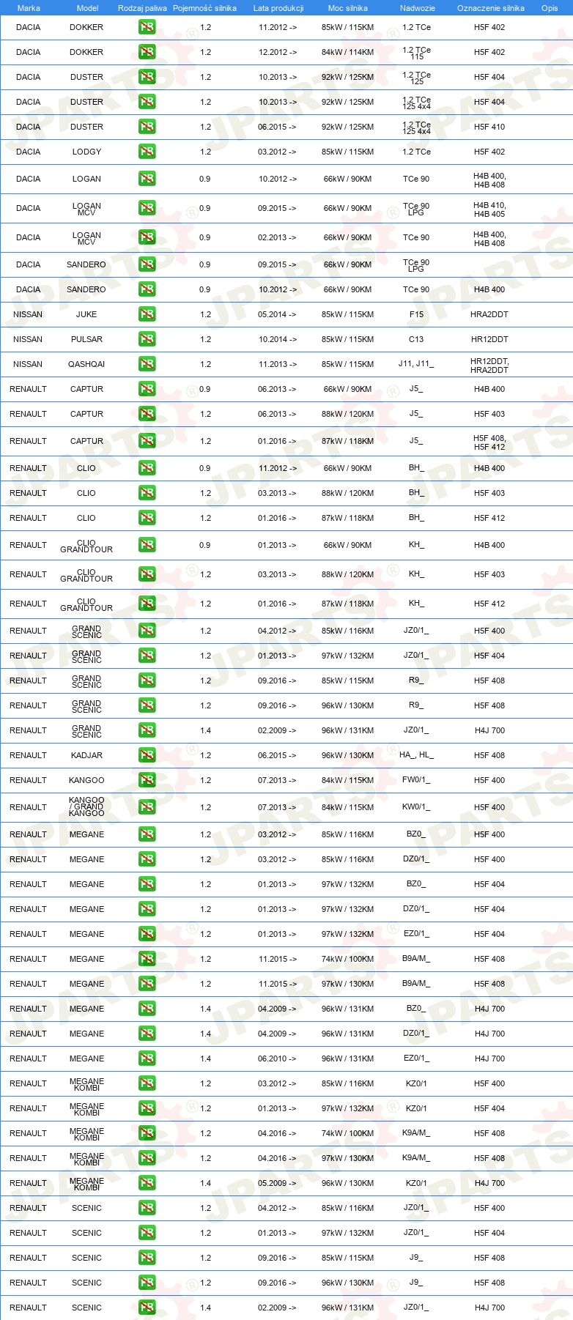Click the fuel icon in the DOKKER 11.2012 row
The width and height of the screenshot is (573, 1320).
coord(147,27)
